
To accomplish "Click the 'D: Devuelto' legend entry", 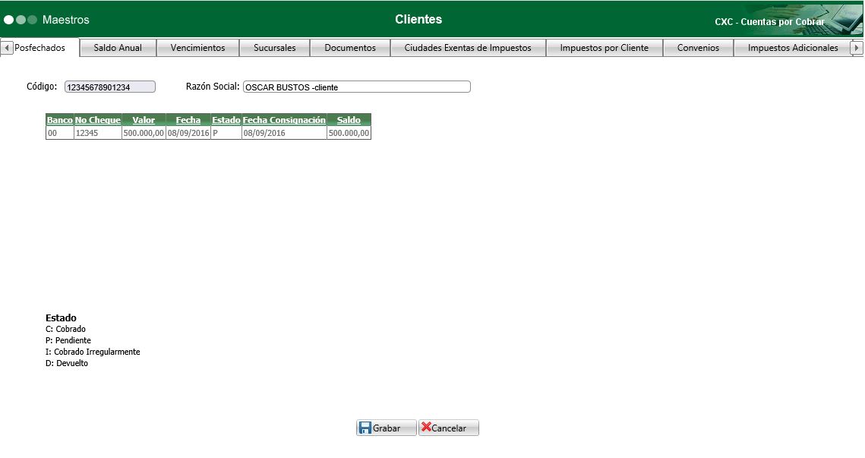I will tap(67, 363).
